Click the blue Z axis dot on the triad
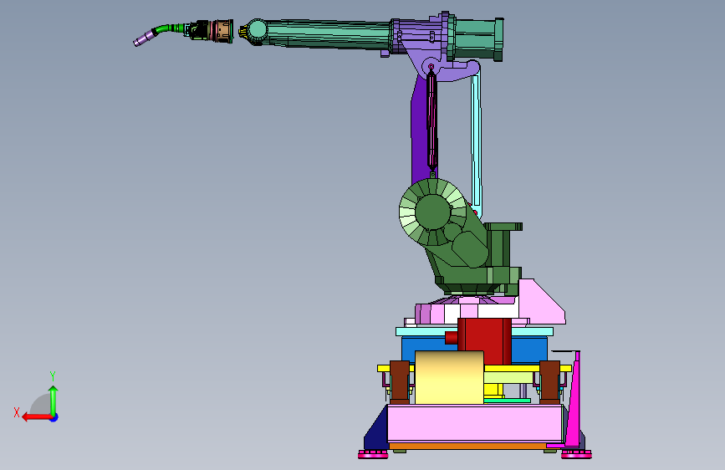 pyautogui.click(x=54, y=417)
